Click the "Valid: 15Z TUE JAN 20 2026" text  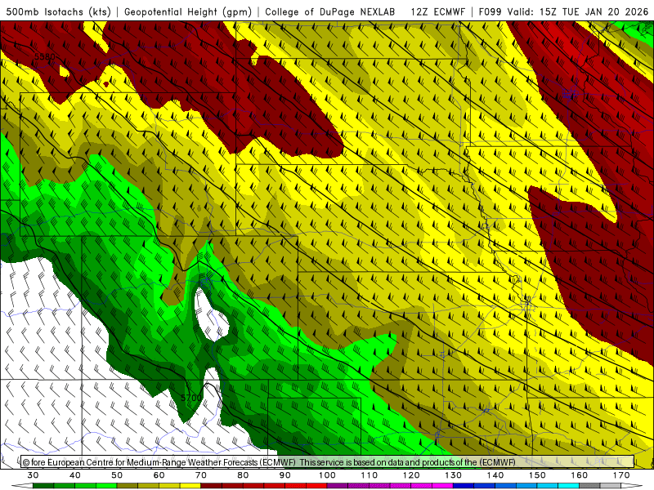(x=578, y=11)
